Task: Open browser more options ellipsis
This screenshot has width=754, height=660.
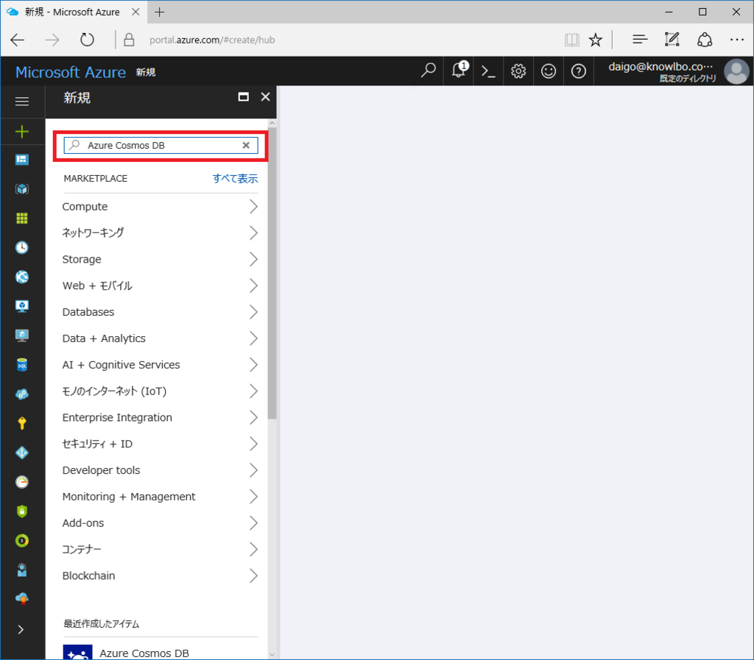Action: point(736,40)
